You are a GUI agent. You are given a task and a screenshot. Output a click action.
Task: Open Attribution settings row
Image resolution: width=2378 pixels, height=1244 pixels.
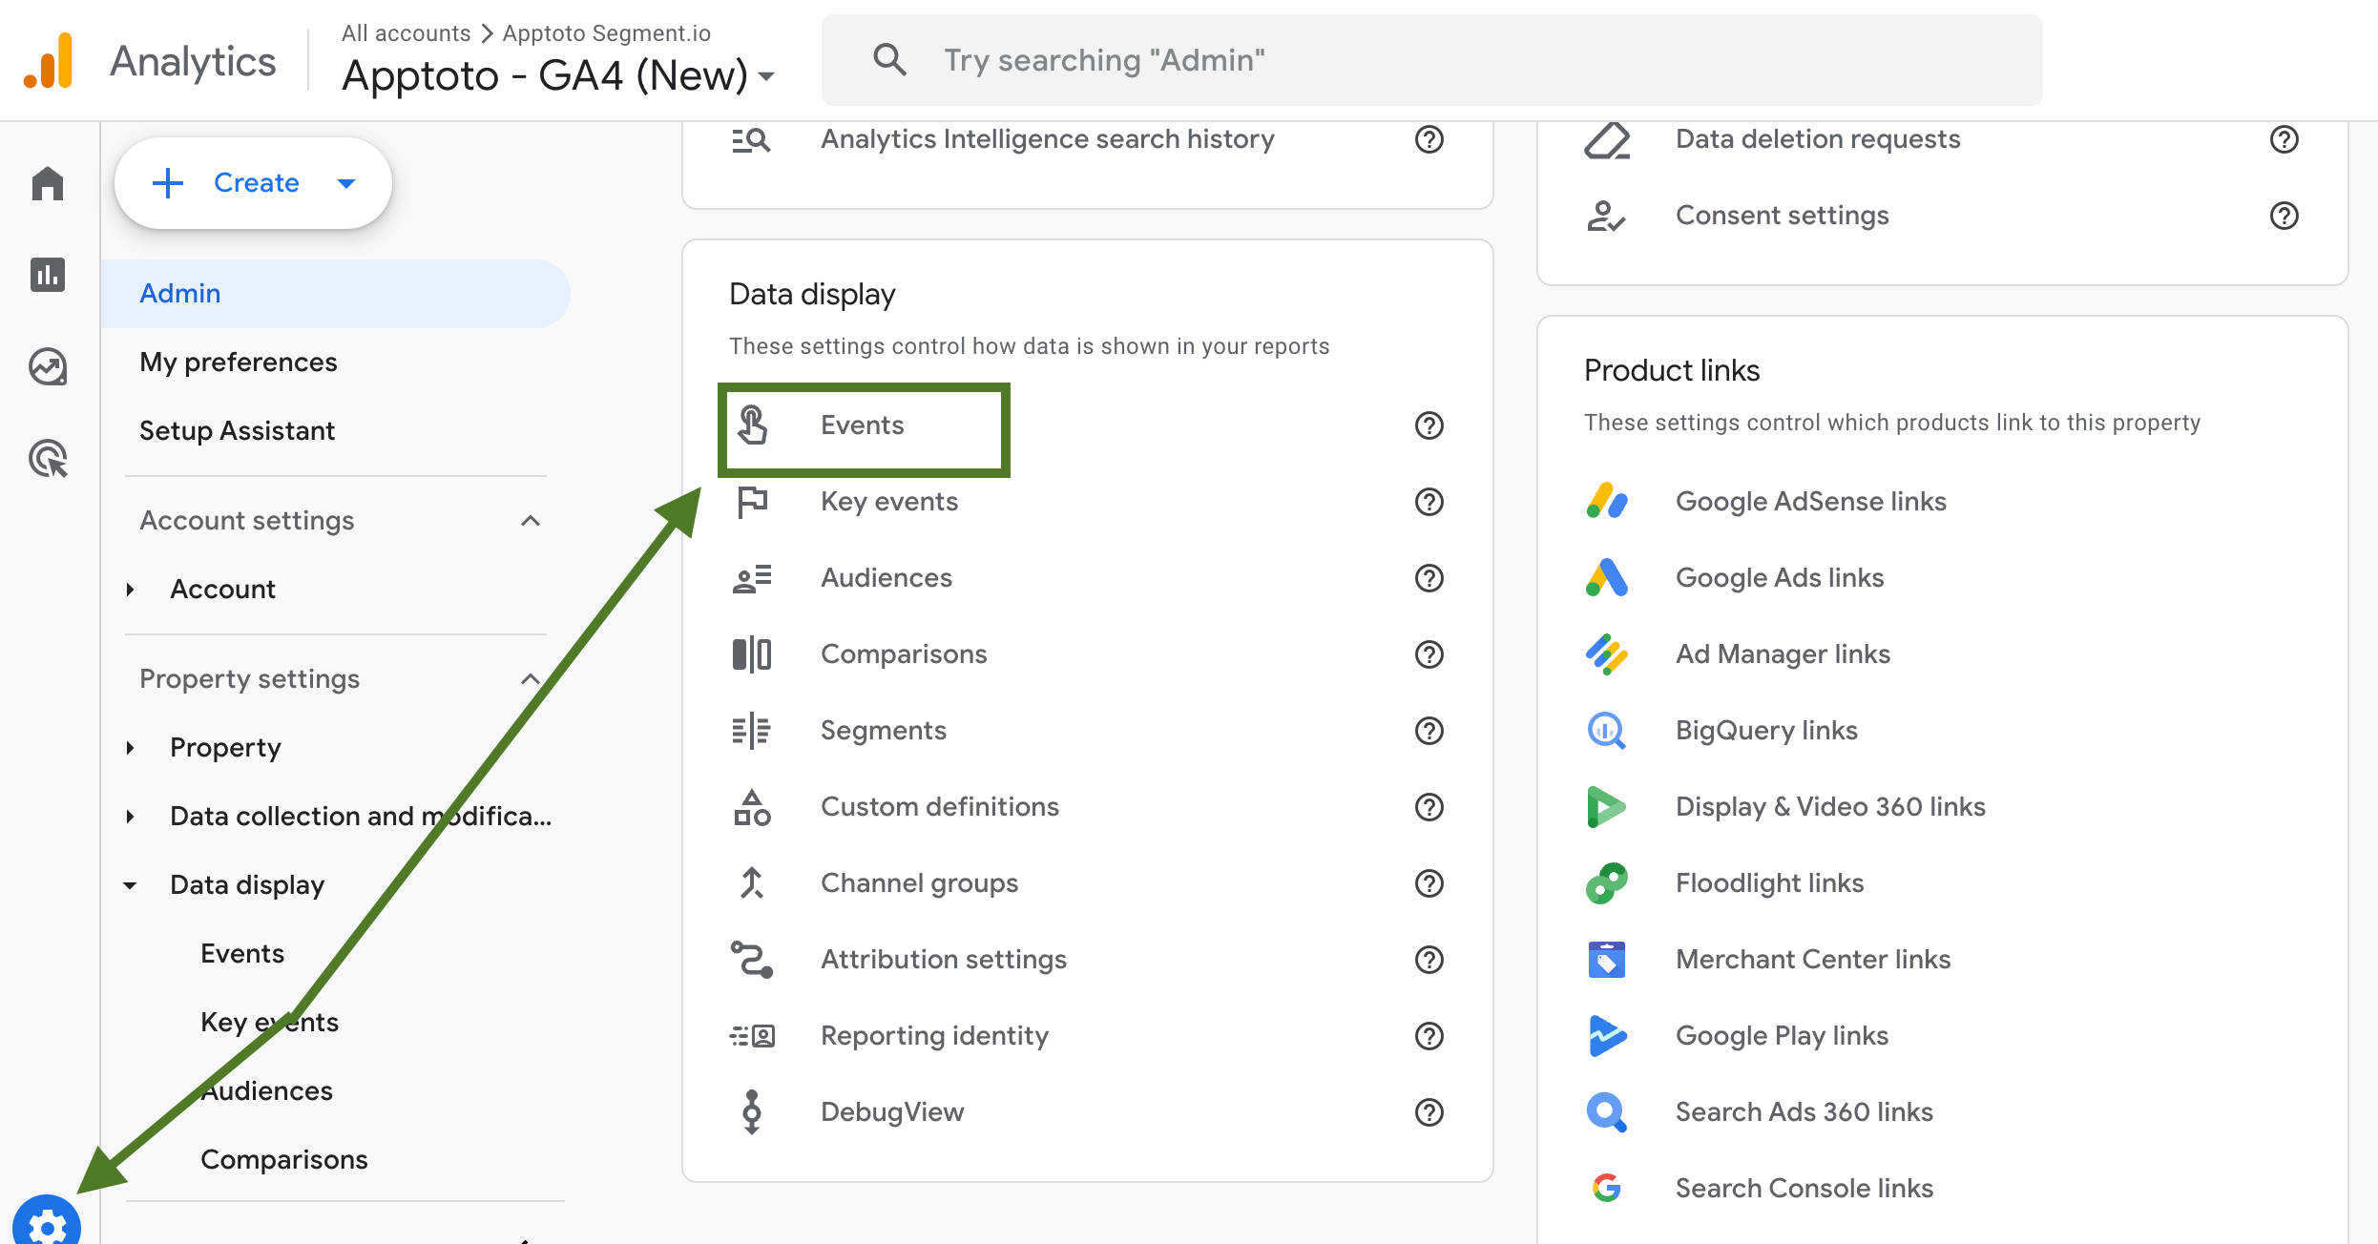(944, 960)
